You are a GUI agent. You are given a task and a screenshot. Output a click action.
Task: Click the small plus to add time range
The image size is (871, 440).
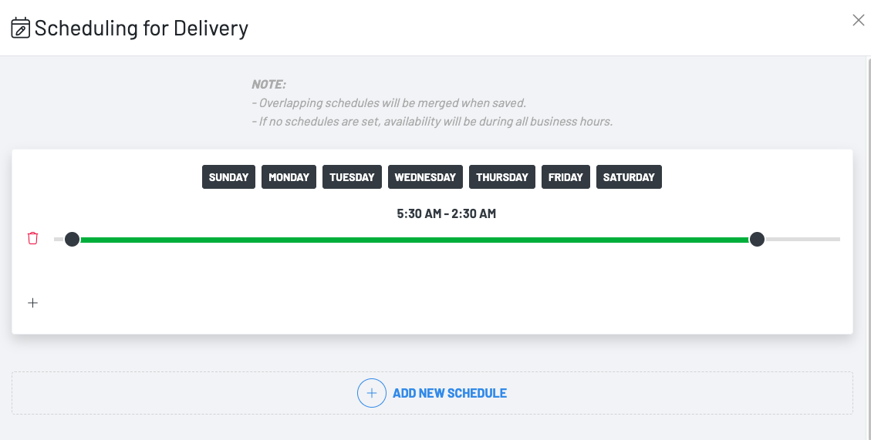coord(32,303)
